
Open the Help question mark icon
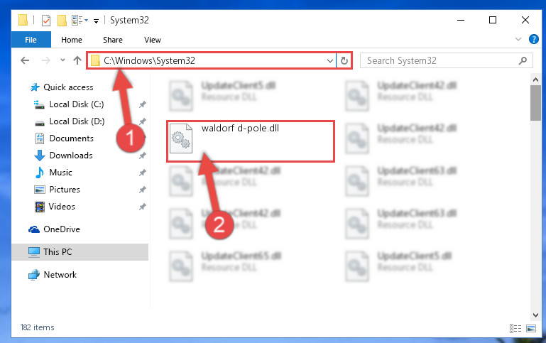pyautogui.click(x=533, y=39)
